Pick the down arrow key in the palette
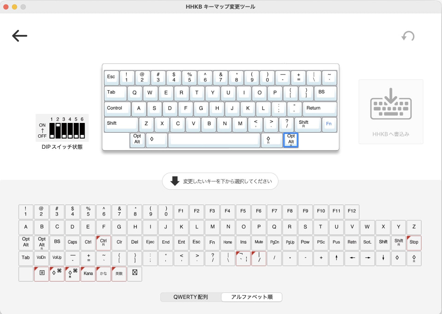Image resolution: width=442 pixels, height=314 pixels. point(383,258)
